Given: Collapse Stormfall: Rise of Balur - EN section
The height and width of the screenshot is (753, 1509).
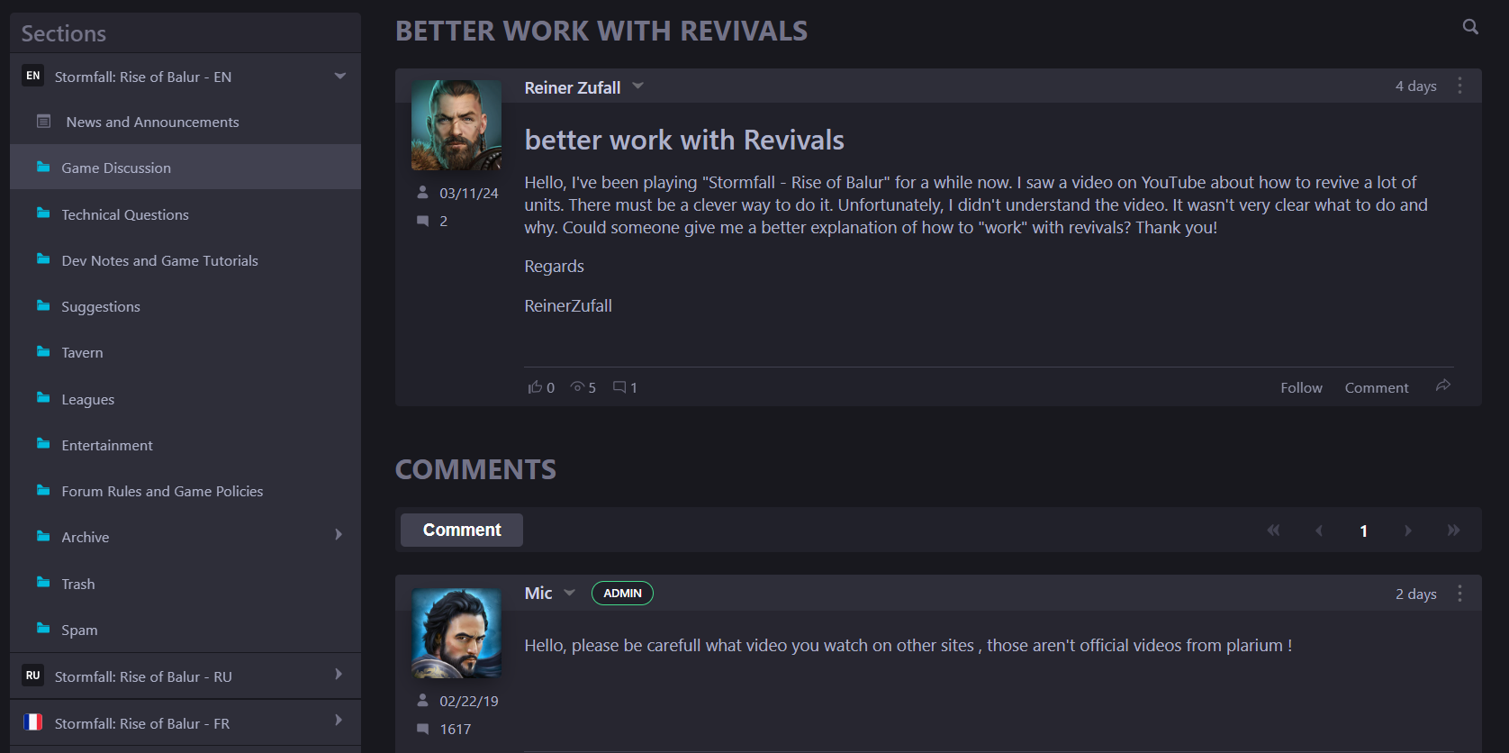Looking at the screenshot, I should 339,77.
